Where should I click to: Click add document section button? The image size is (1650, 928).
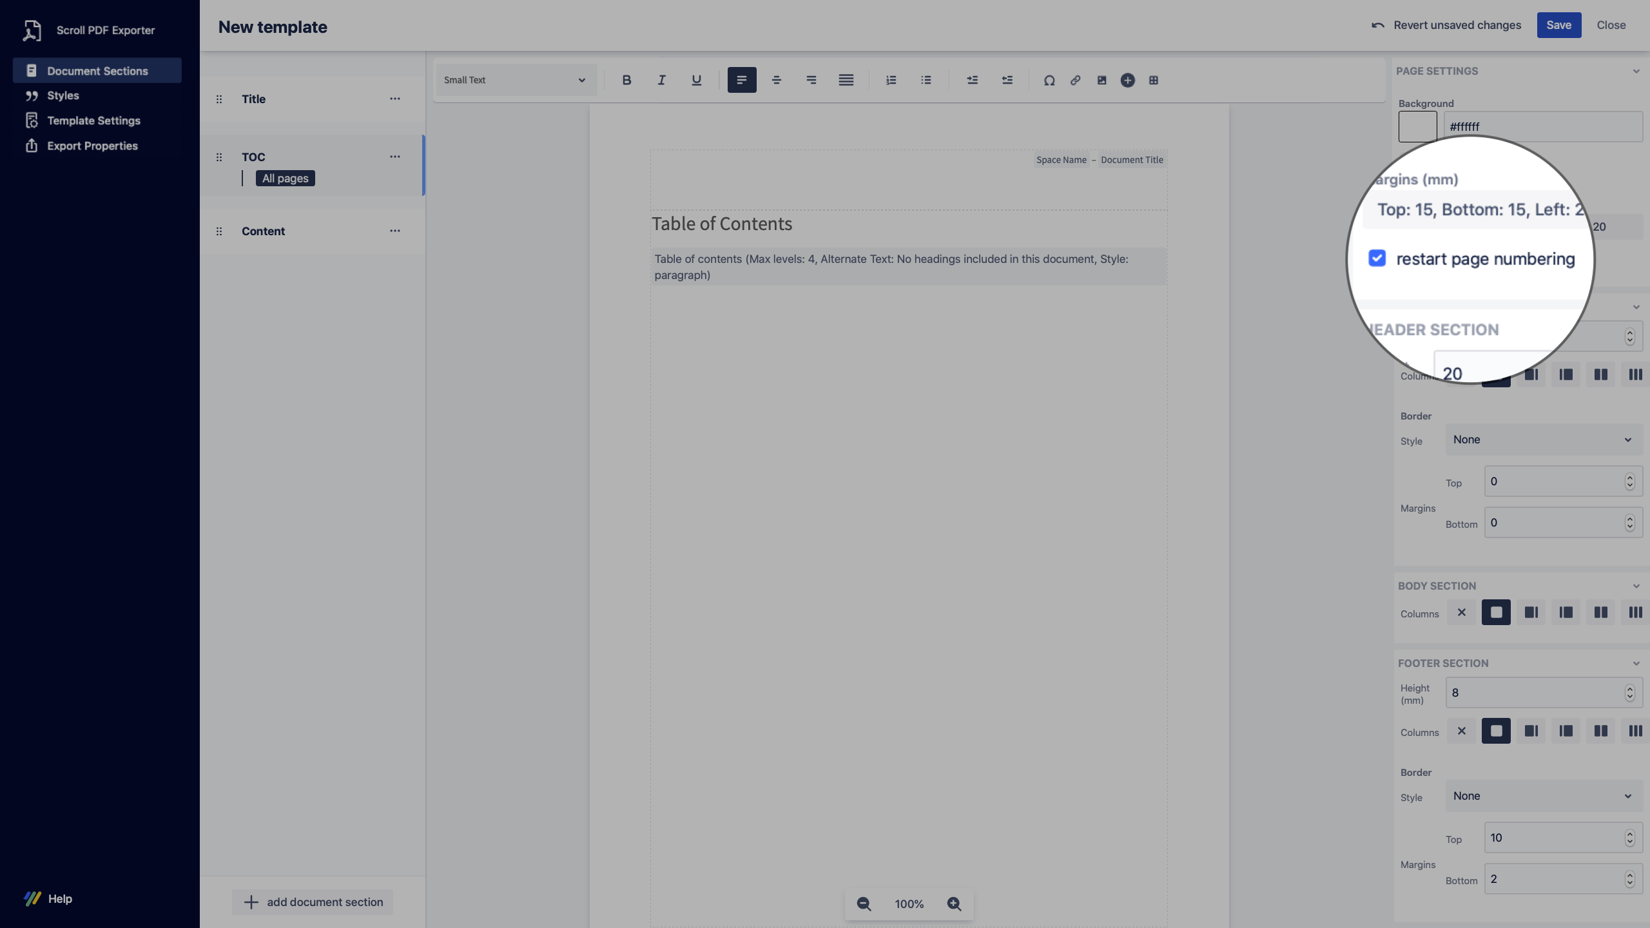click(x=313, y=902)
